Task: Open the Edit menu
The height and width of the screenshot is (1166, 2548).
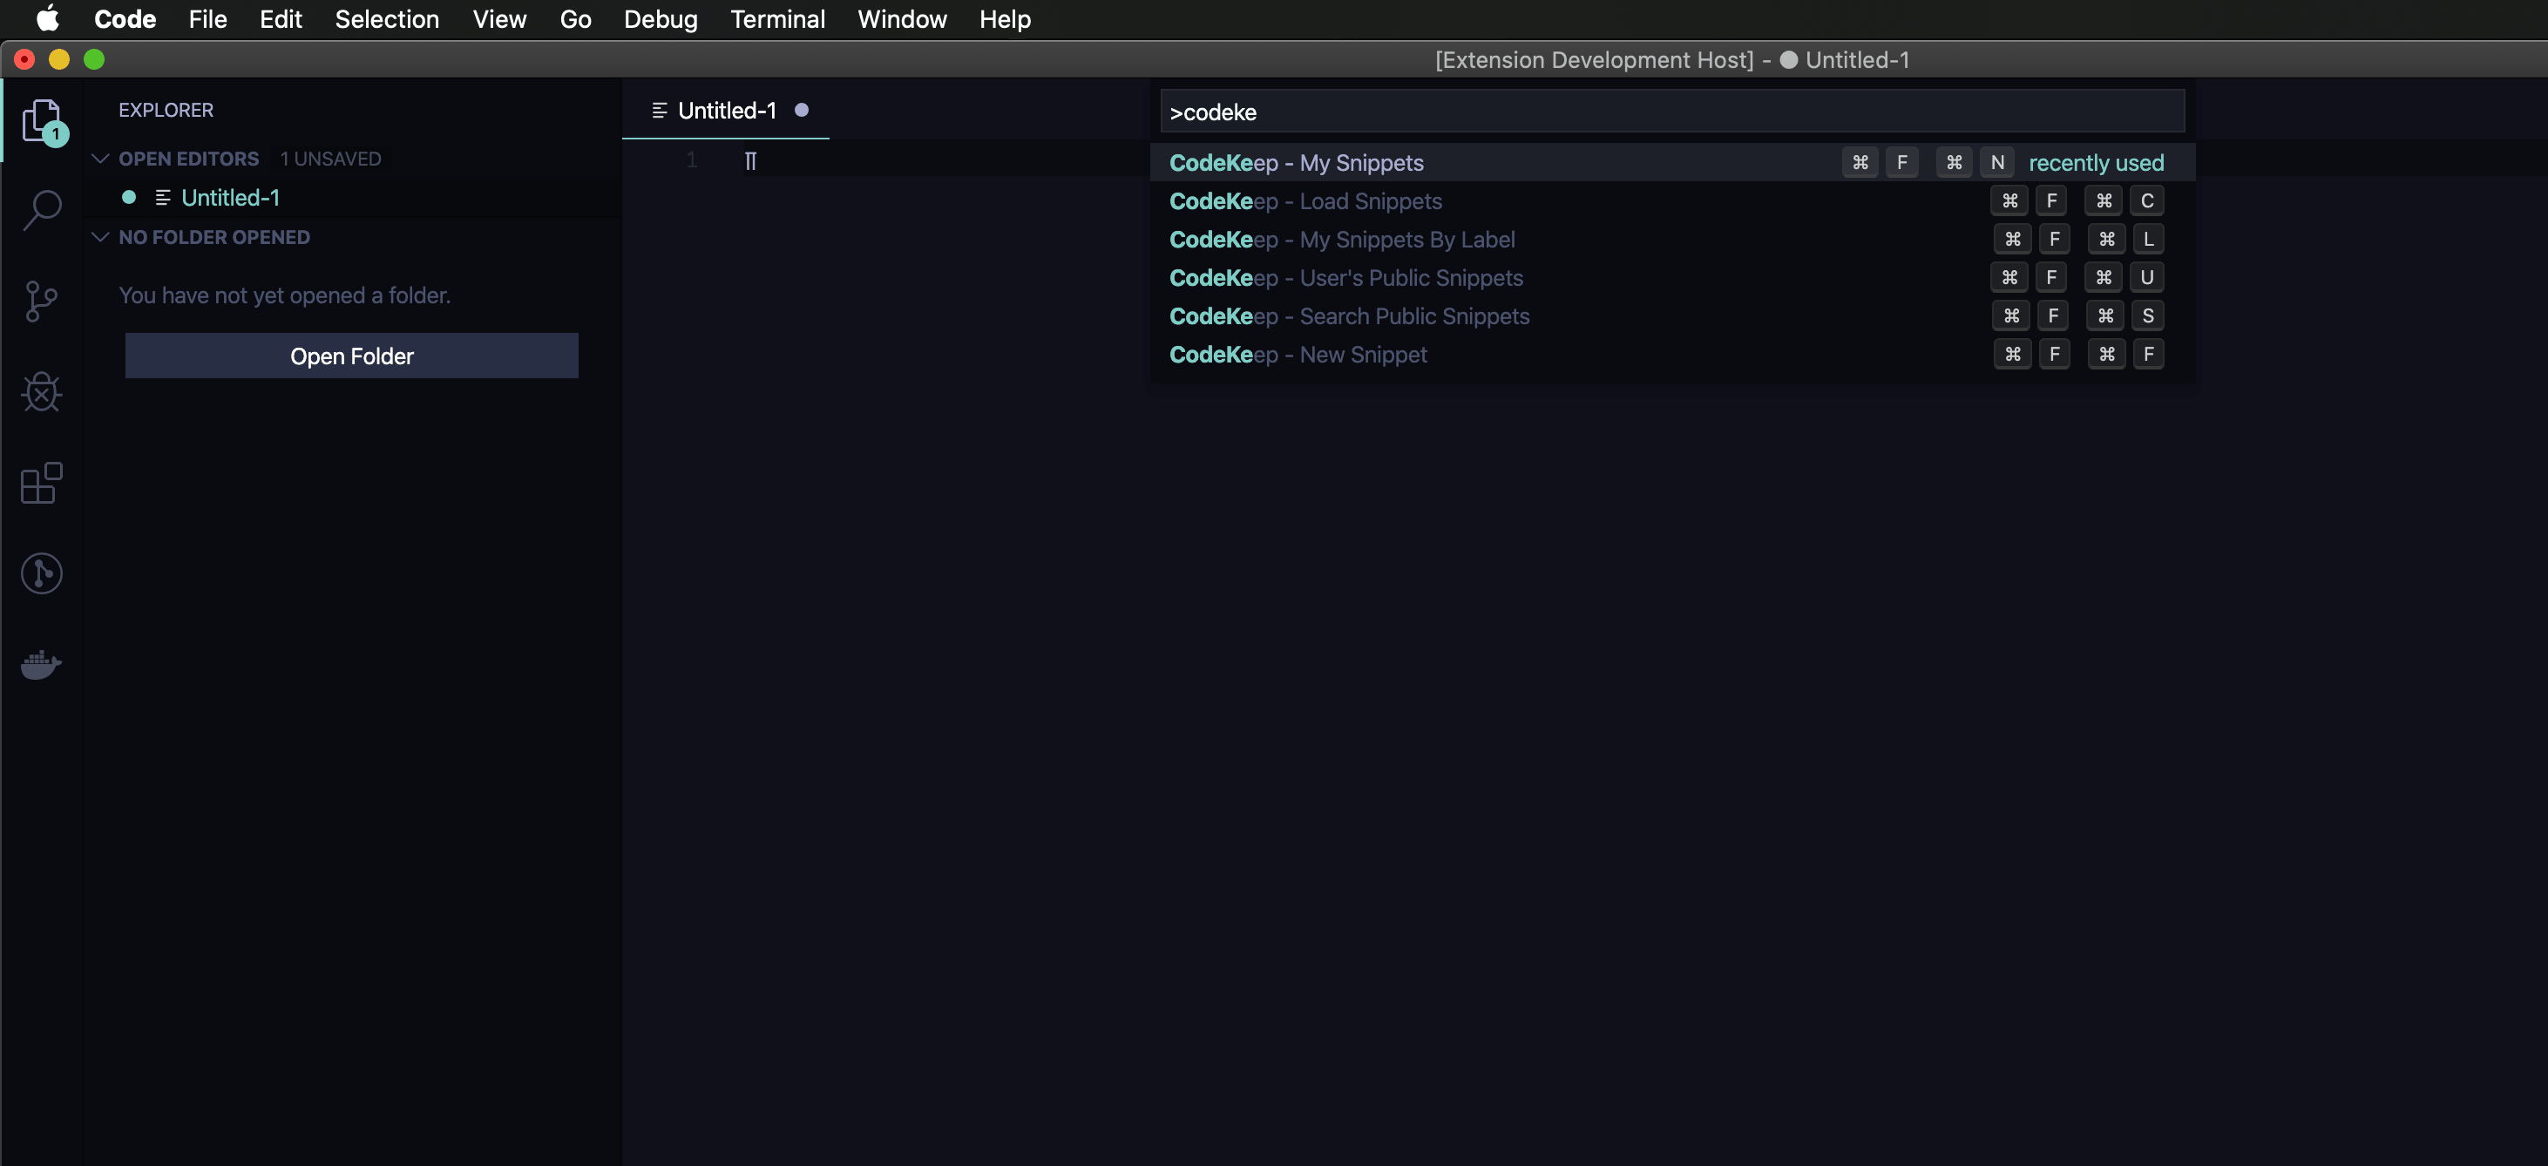Action: (281, 19)
